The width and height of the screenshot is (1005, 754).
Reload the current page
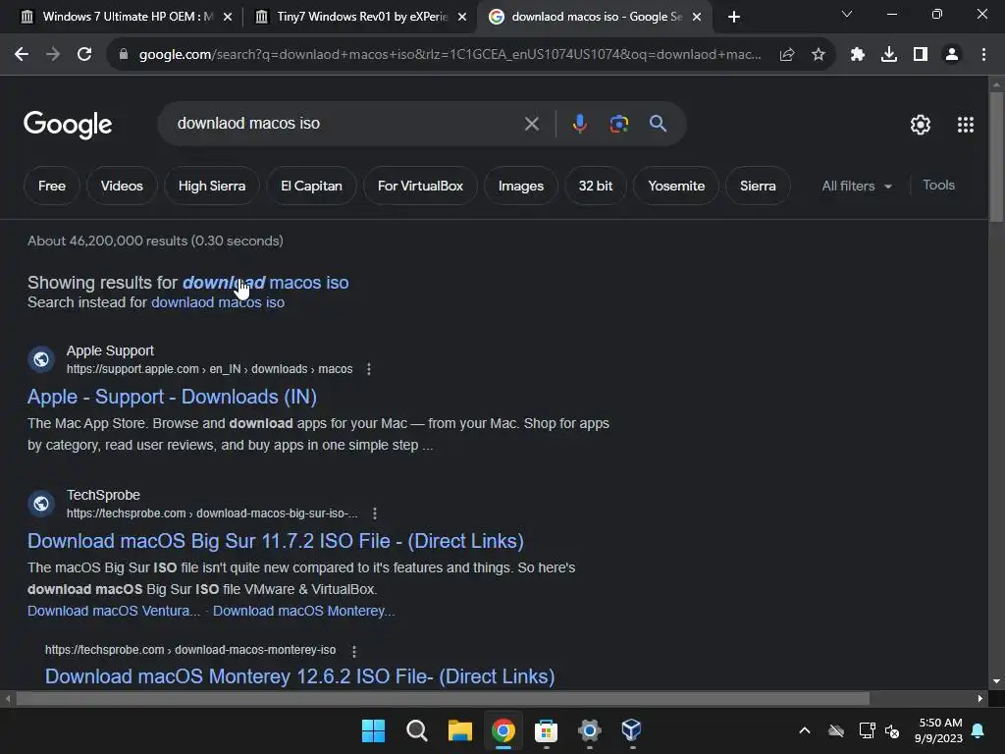[x=84, y=55]
